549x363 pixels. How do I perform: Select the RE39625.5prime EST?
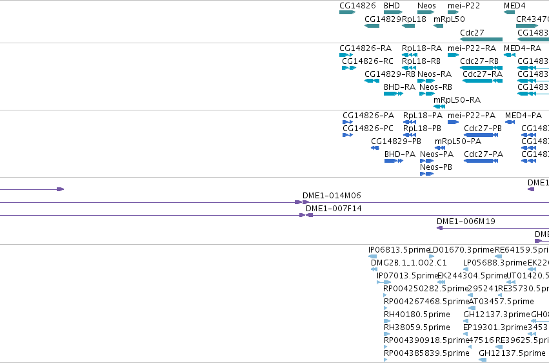click(499, 347)
